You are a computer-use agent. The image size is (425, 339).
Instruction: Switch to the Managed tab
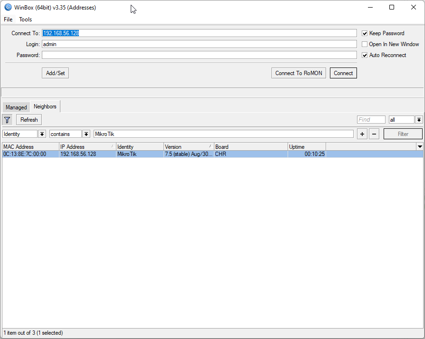pyautogui.click(x=16, y=107)
